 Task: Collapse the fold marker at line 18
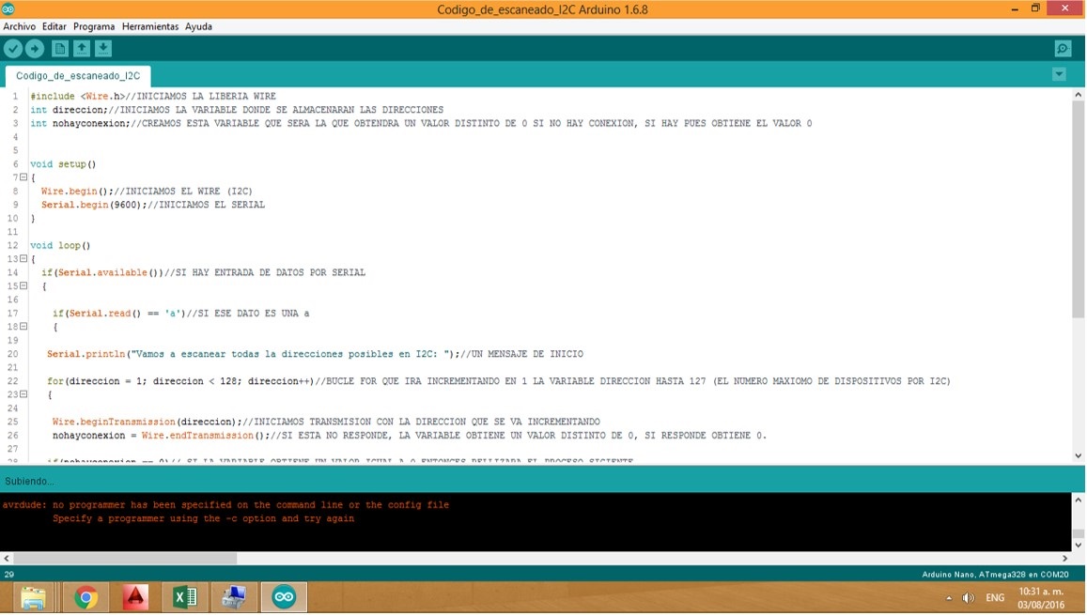coord(23,326)
